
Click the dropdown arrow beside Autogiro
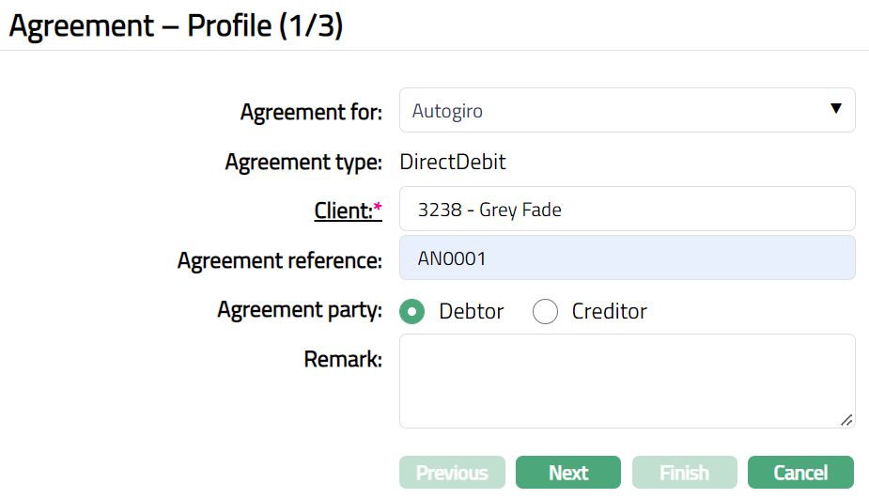(x=836, y=109)
